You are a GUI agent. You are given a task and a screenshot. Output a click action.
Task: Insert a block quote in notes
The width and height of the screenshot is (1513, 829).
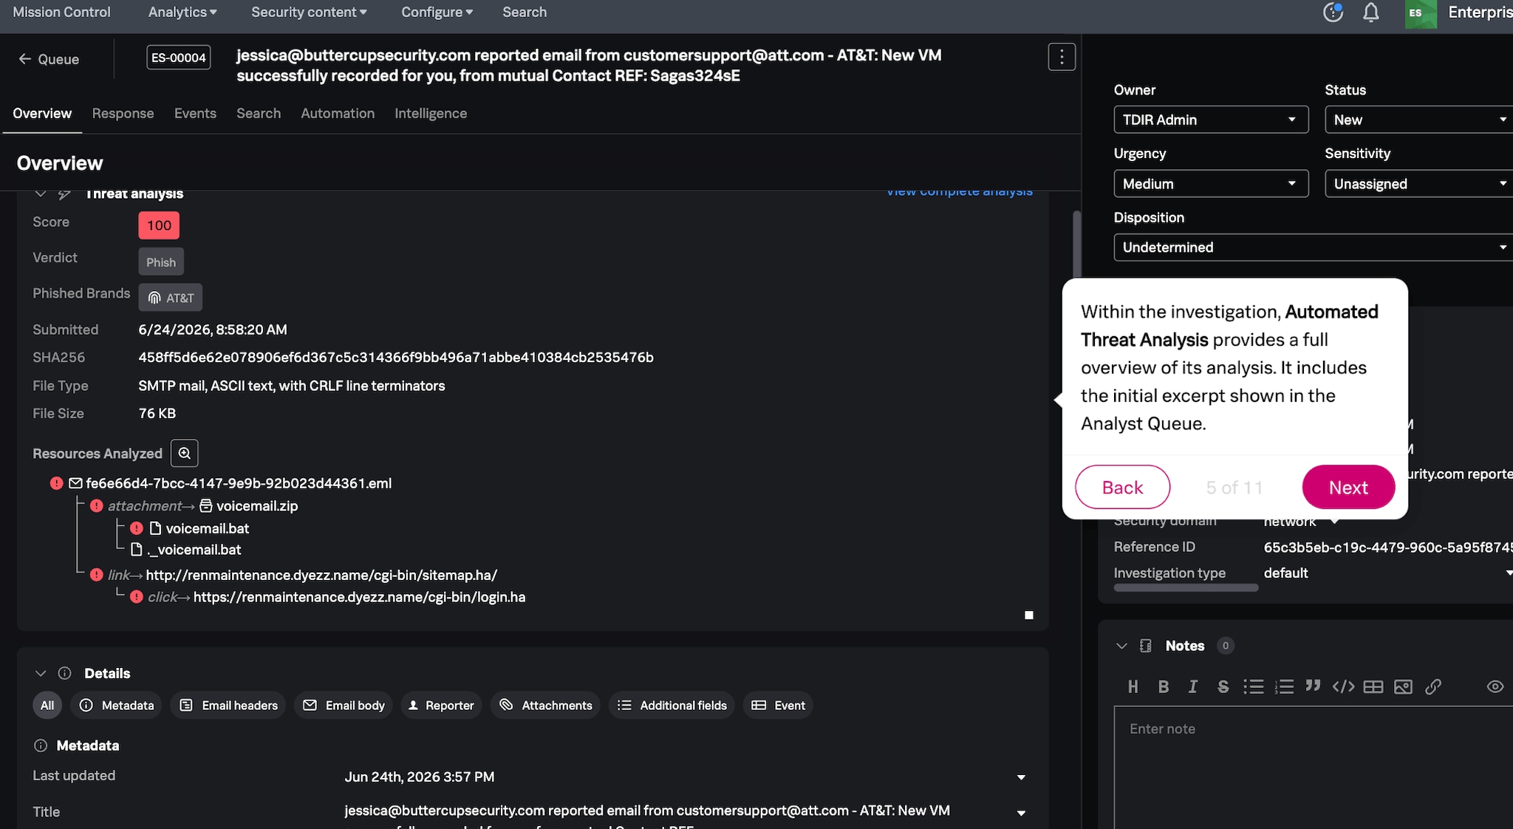point(1313,686)
